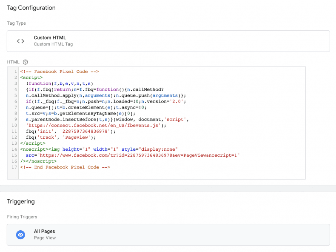The image size is (336, 252).
Task: Click the {if(f.fbq)return line 4
Action: 95,89
